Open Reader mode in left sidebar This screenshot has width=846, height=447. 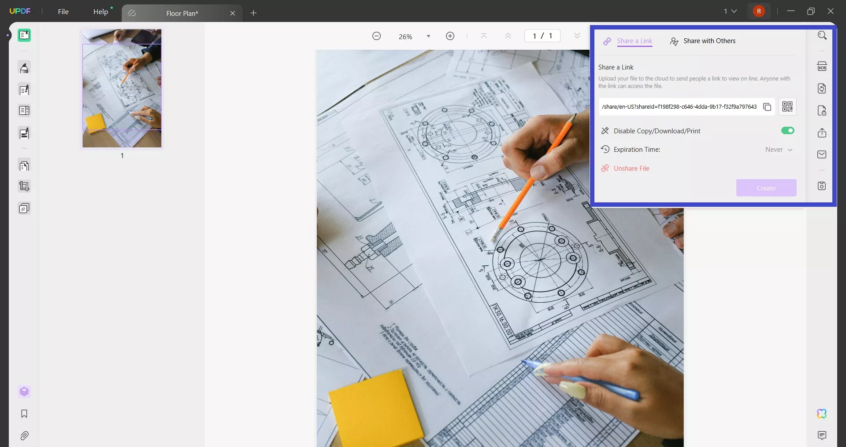coord(24,35)
